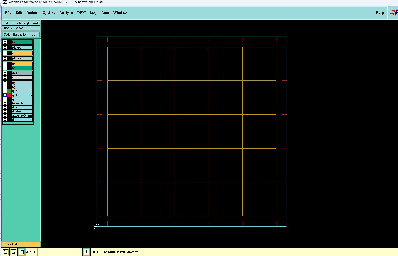Image resolution: width=398 pixels, height=256 pixels.
Task: Open the DFM menu
Action: click(81, 13)
